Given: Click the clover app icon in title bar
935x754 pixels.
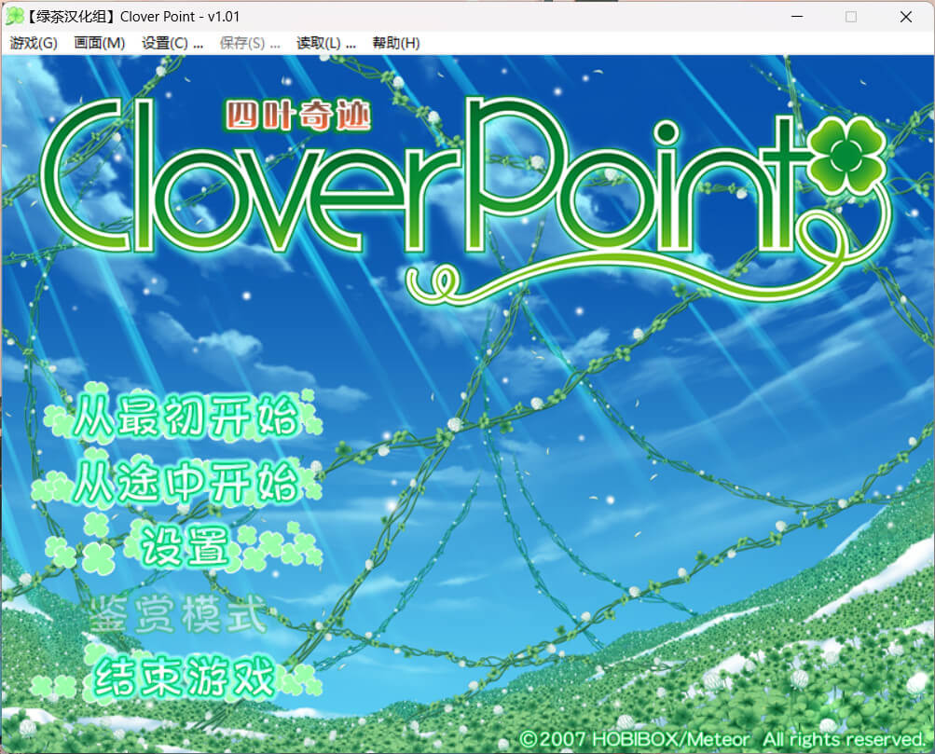Looking at the screenshot, I should coord(15,17).
